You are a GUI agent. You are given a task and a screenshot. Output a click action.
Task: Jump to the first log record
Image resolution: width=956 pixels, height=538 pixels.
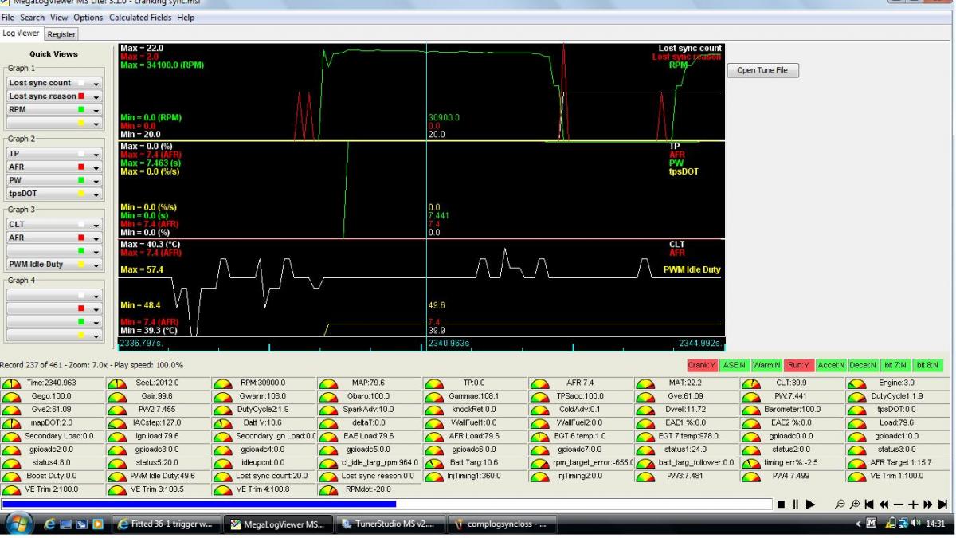pyautogui.click(x=869, y=505)
